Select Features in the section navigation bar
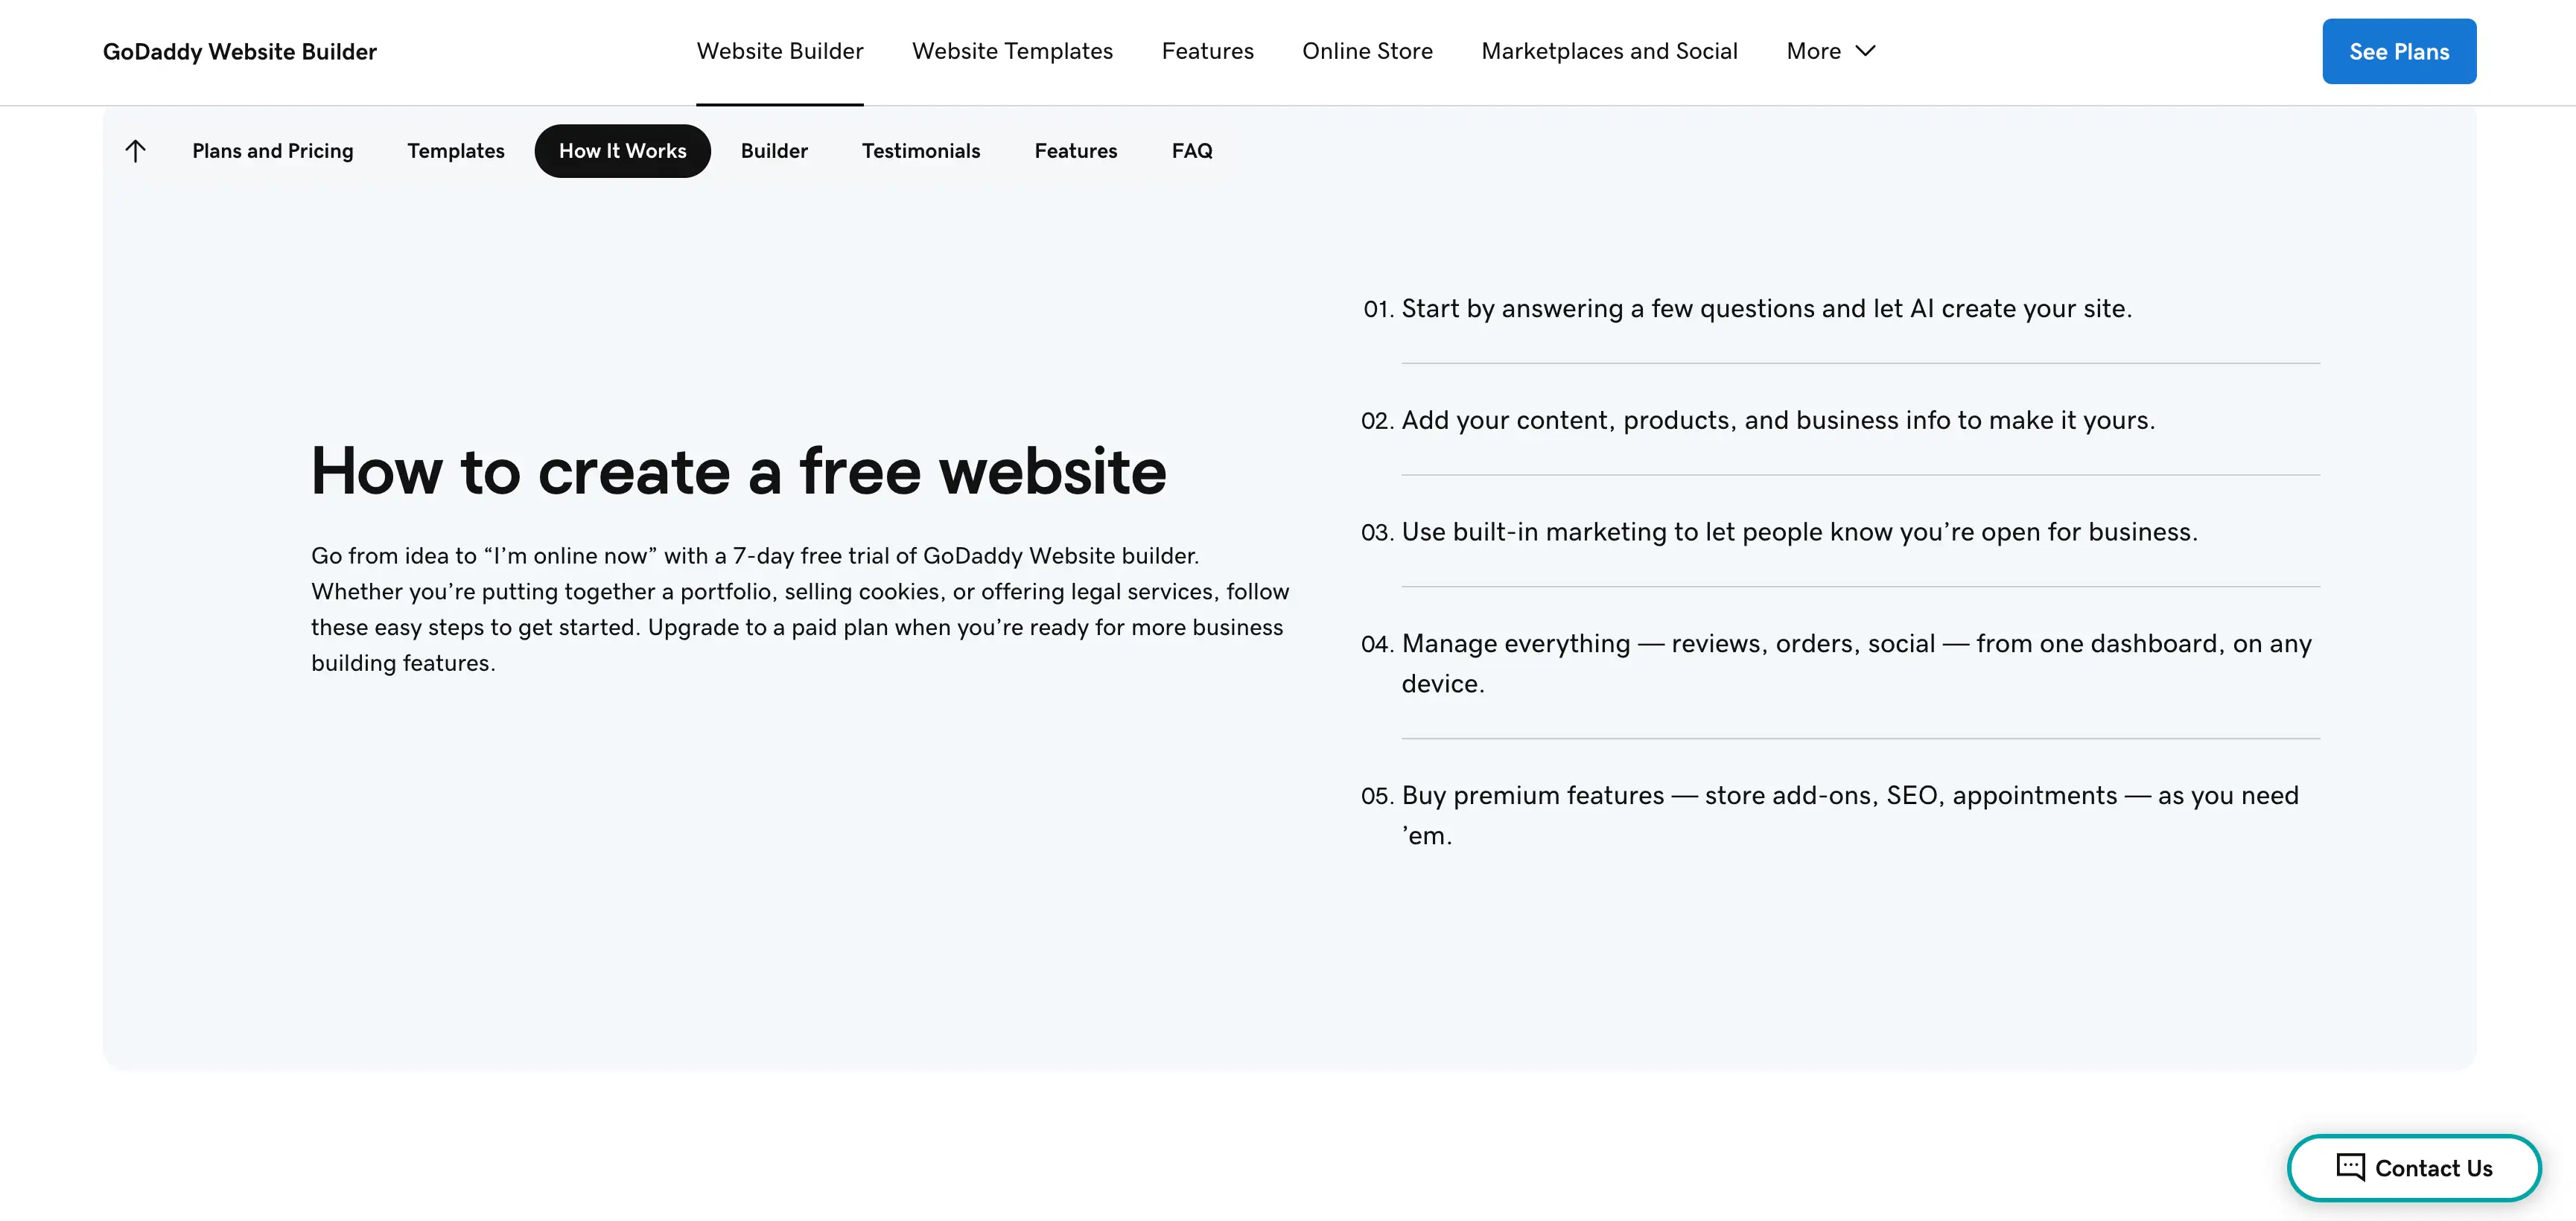 click(1075, 151)
